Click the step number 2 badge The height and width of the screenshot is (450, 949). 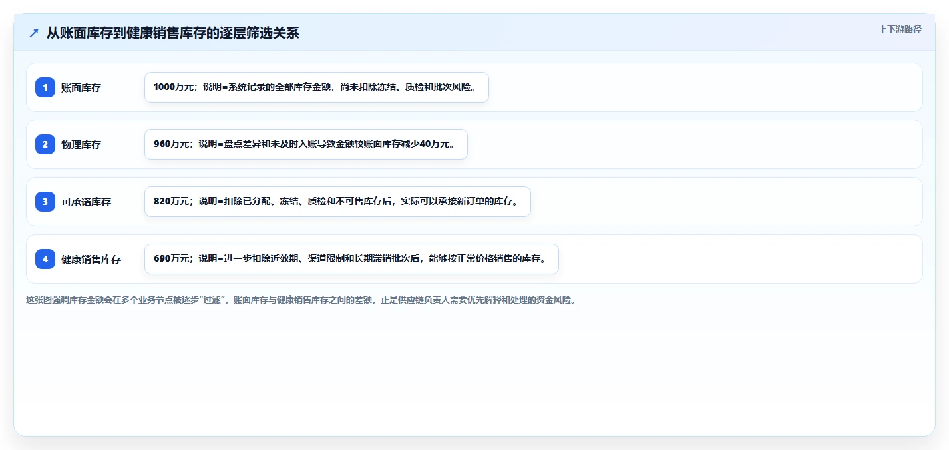point(45,144)
